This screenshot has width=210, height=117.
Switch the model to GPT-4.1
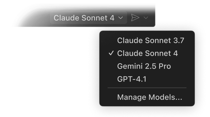tap(131, 79)
